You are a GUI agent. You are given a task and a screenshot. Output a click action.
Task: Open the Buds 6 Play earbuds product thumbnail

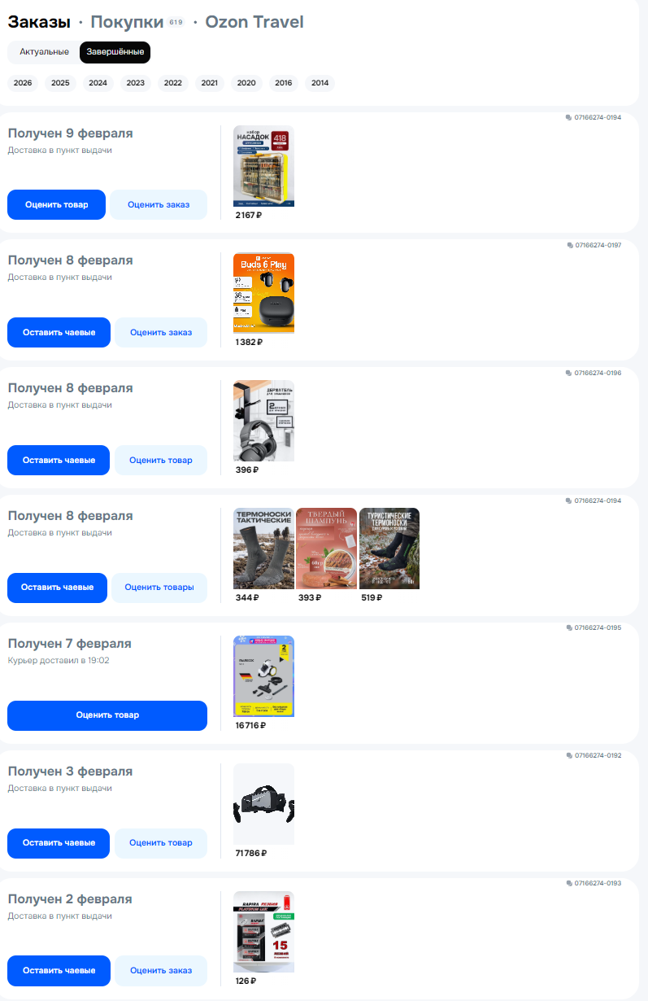[263, 293]
